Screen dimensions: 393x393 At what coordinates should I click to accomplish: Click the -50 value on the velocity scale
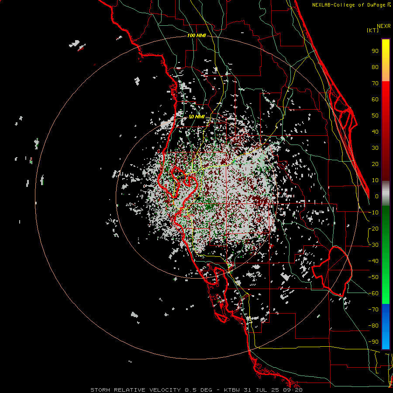pos(373,277)
